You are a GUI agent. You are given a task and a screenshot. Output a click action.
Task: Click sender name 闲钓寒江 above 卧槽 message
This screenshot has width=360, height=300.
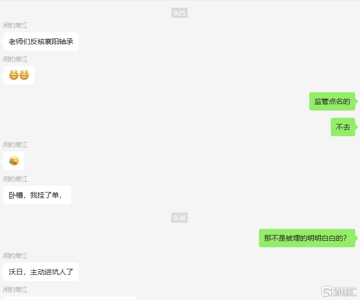[15, 179]
